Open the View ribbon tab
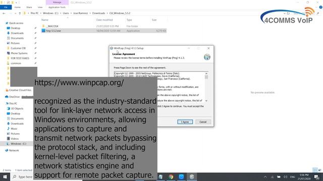 coord(40,7)
